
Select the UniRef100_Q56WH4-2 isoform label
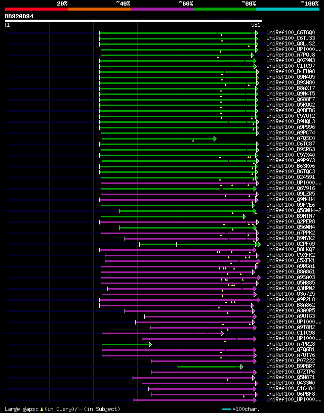coord(294,210)
